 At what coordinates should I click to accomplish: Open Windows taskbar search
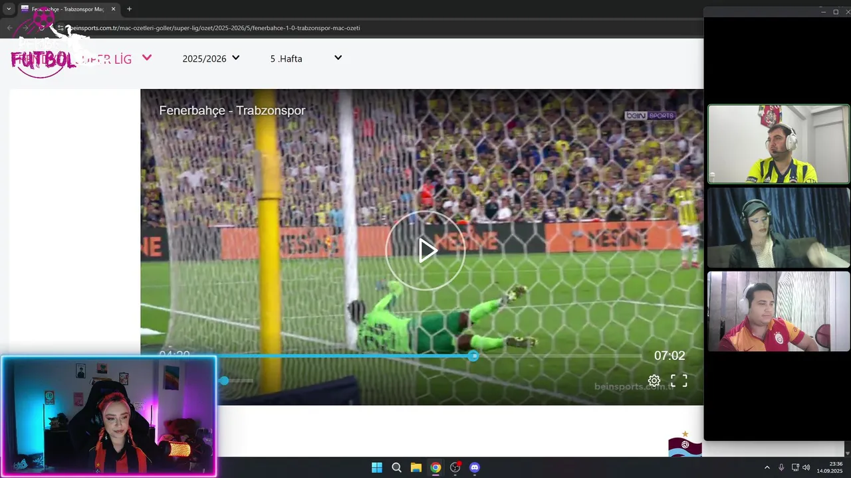pos(396,467)
